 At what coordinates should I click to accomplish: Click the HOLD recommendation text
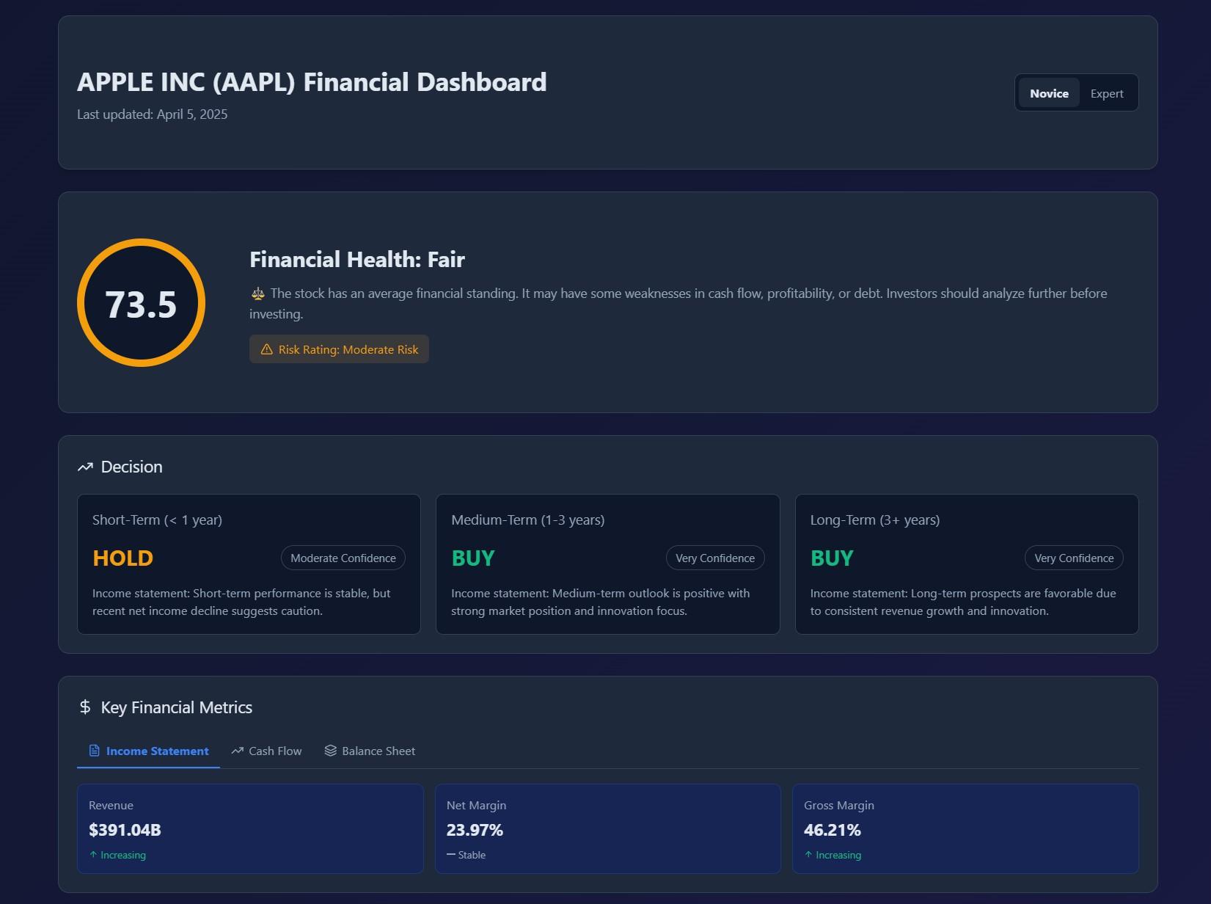pyautogui.click(x=122, y=558)
